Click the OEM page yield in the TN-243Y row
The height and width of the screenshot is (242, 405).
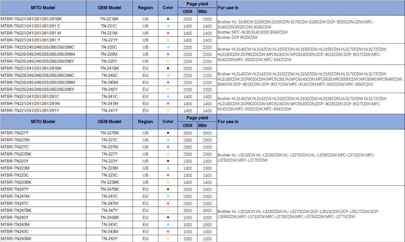[187, 239]
